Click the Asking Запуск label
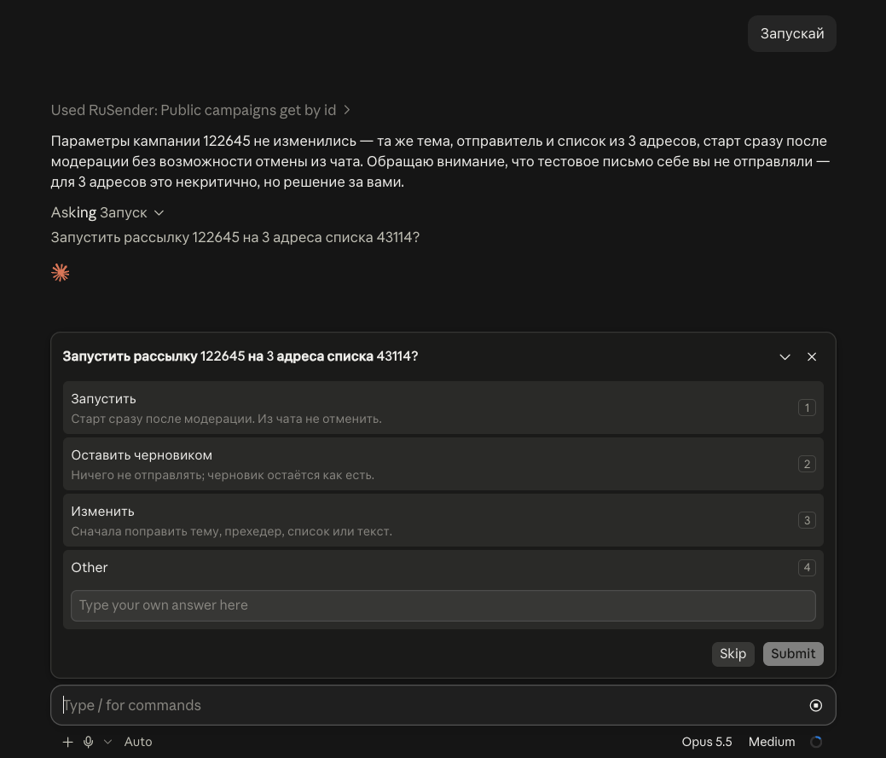Screen dimensions: 886x758 (x=99, y=213)
